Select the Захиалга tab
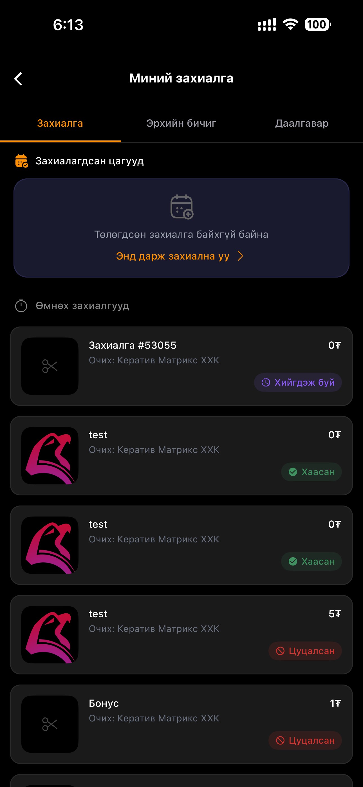363x787 pixels. tap(60, 123)
